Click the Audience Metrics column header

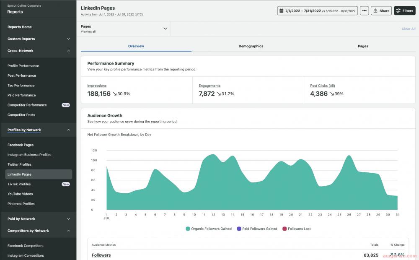tap(103, 245)
